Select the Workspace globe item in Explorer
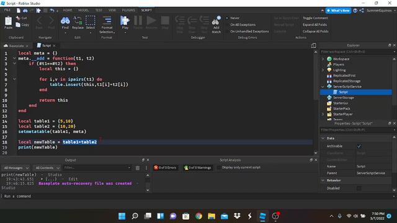This screenshot has height=223, width=397. 341,59
